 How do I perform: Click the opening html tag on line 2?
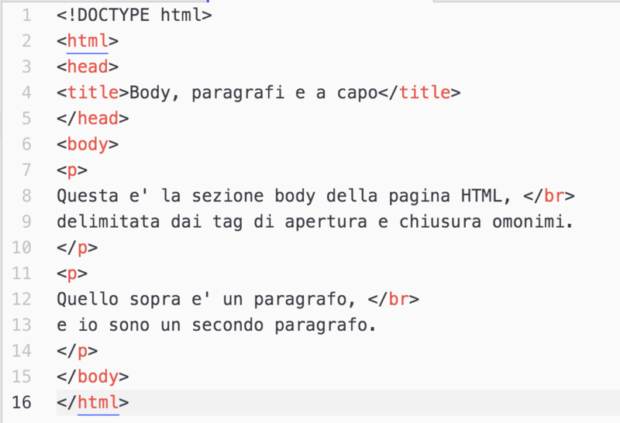(x=88, y=41)
